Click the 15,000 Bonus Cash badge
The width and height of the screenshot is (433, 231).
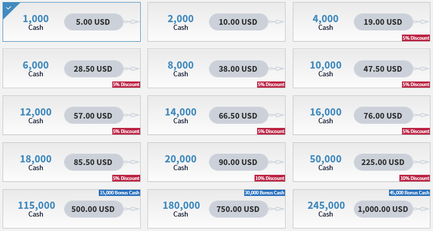tap(120, 193)
